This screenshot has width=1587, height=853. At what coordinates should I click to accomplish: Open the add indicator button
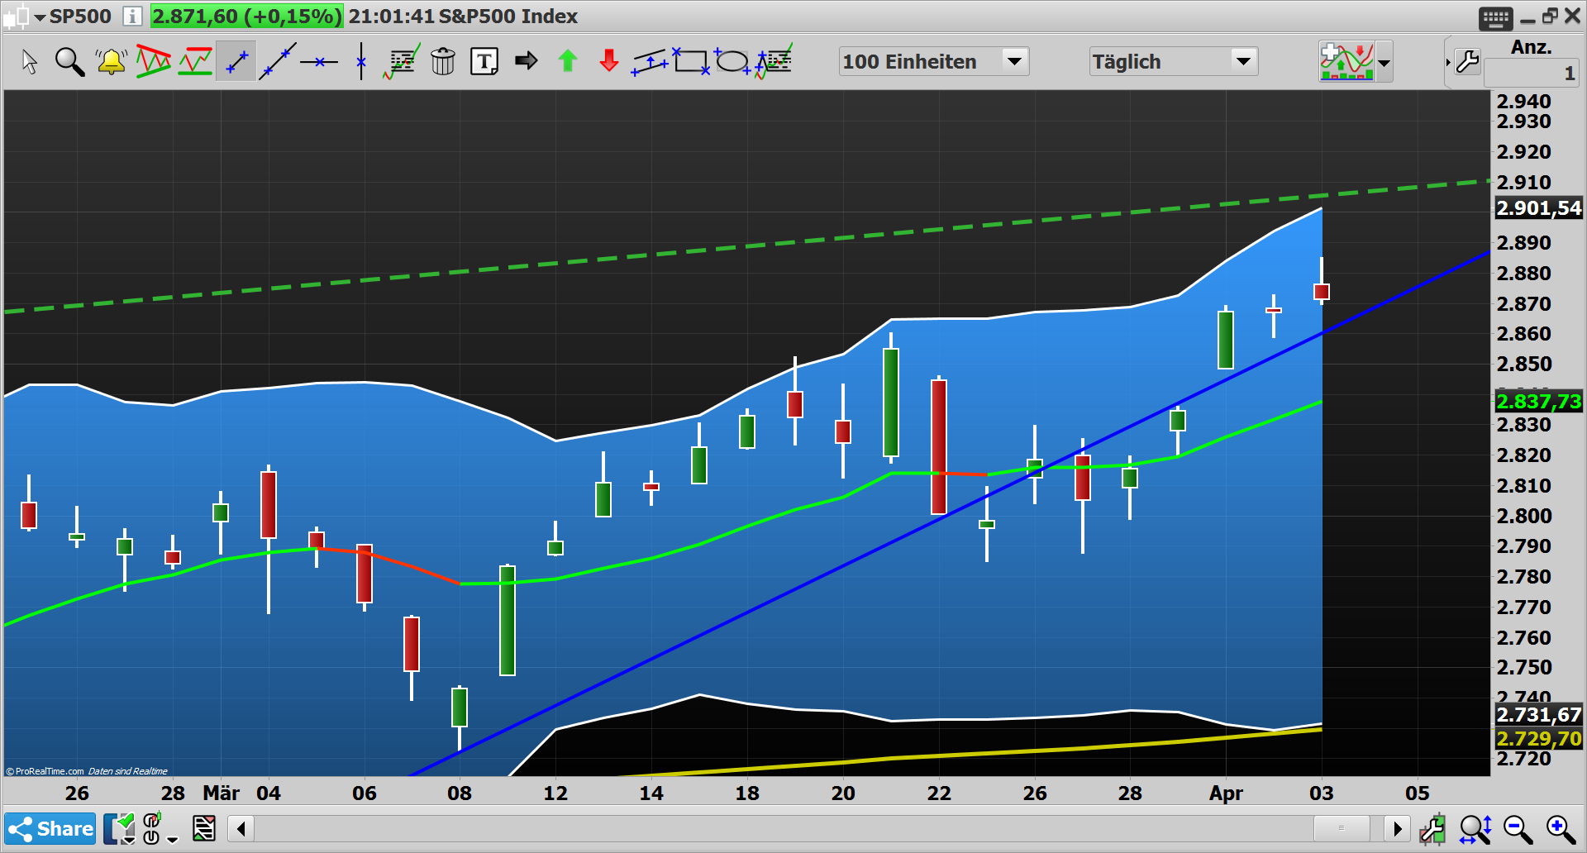(x=1346, y=62)
